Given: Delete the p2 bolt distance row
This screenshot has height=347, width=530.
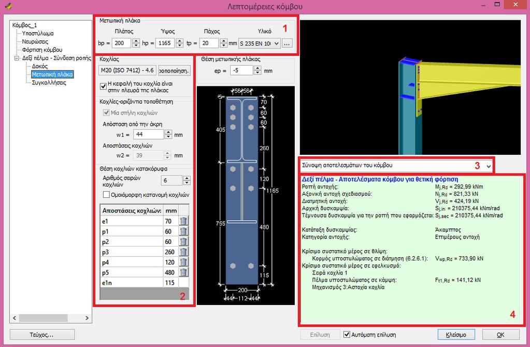Looking at the screenshot, I should [183, 242].
